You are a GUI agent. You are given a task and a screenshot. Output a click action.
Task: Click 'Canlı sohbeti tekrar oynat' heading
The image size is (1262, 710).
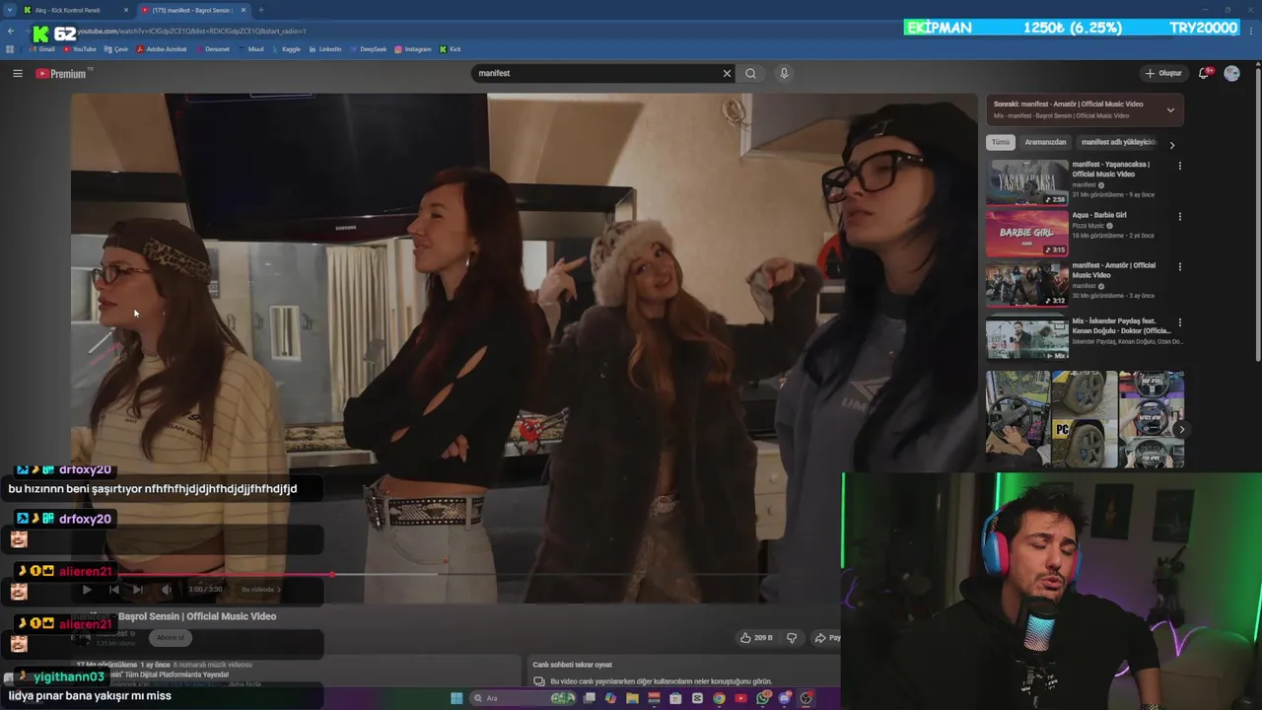pyautogui.click(x=572, y=665)
